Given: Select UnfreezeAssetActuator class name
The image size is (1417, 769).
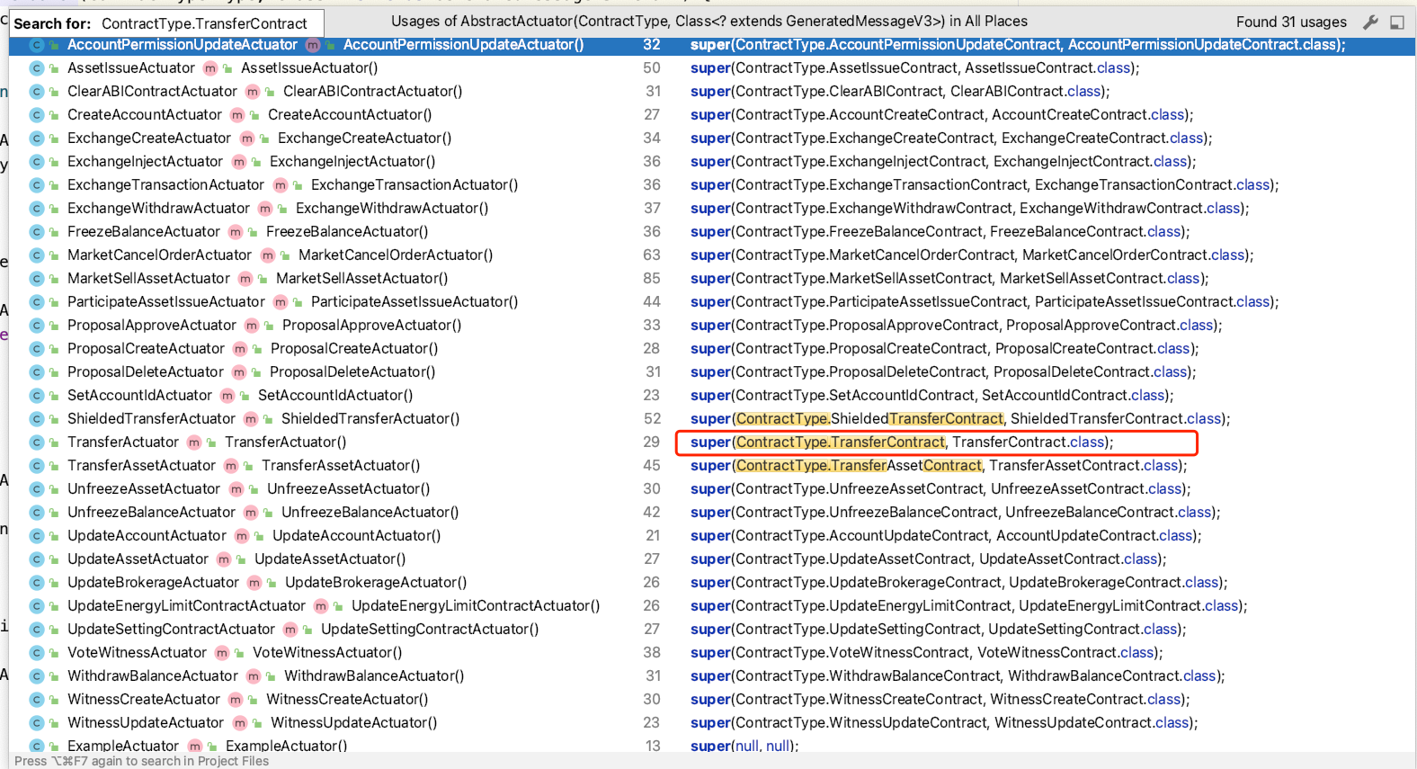Looking at the screenshot, I should [144, 488].
